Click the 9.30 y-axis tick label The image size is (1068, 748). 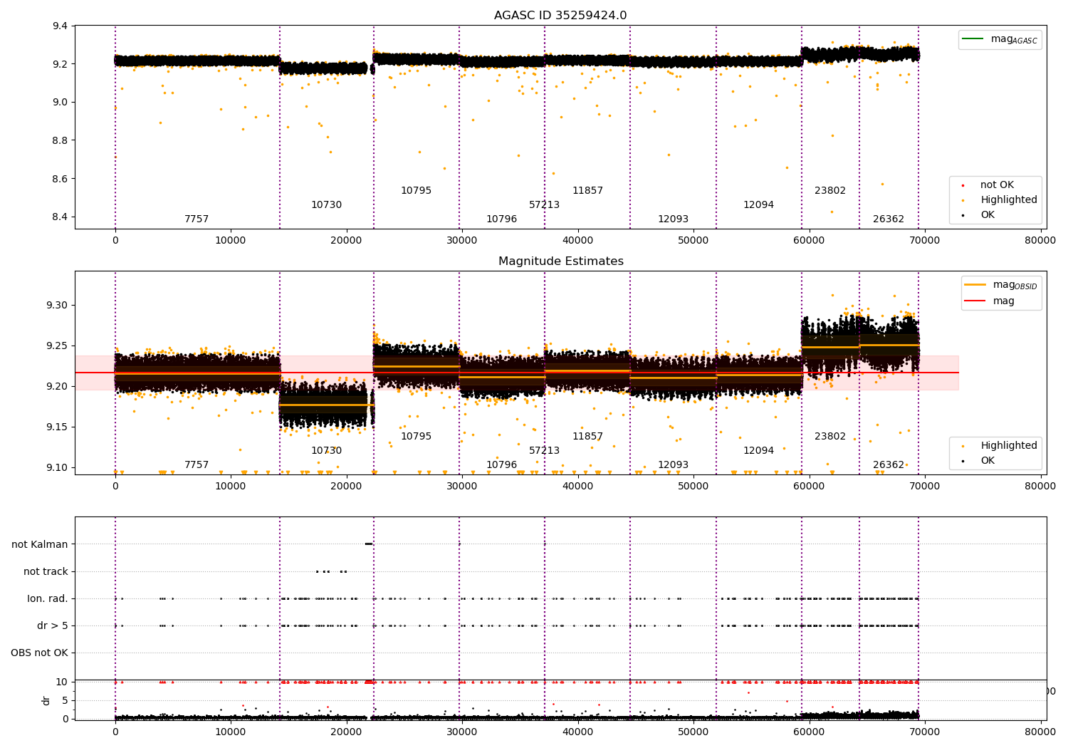[58, 306]
